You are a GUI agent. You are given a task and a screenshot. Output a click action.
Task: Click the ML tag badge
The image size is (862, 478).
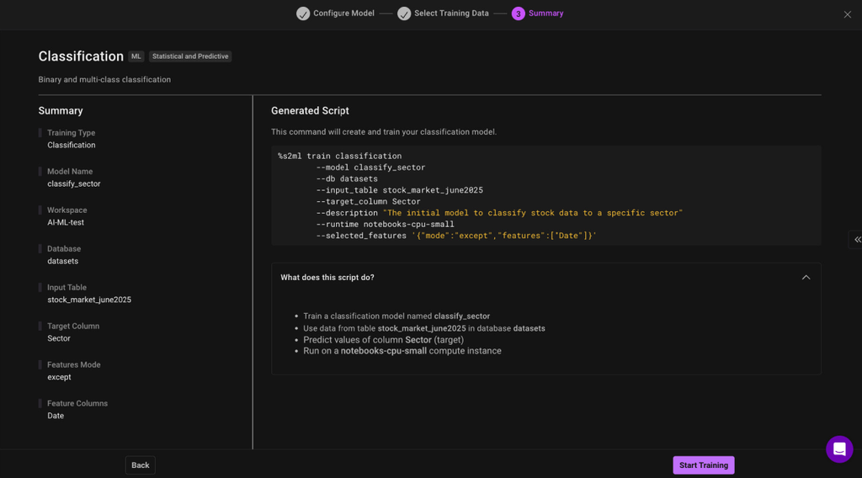(136, 56)
